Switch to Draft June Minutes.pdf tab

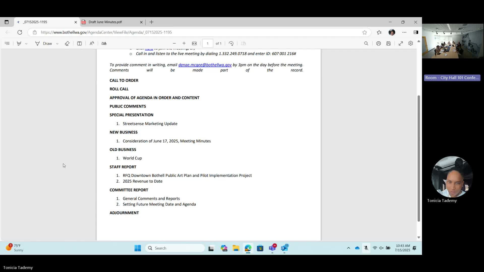pos(105,22)
